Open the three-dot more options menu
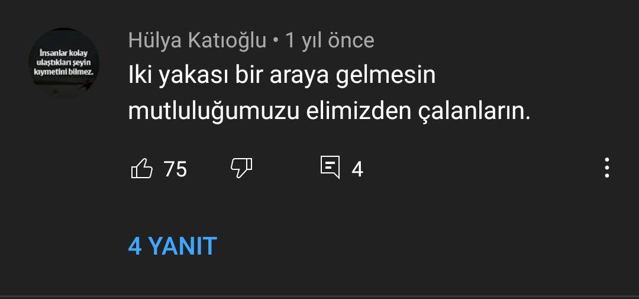 (x=607, y=168)
